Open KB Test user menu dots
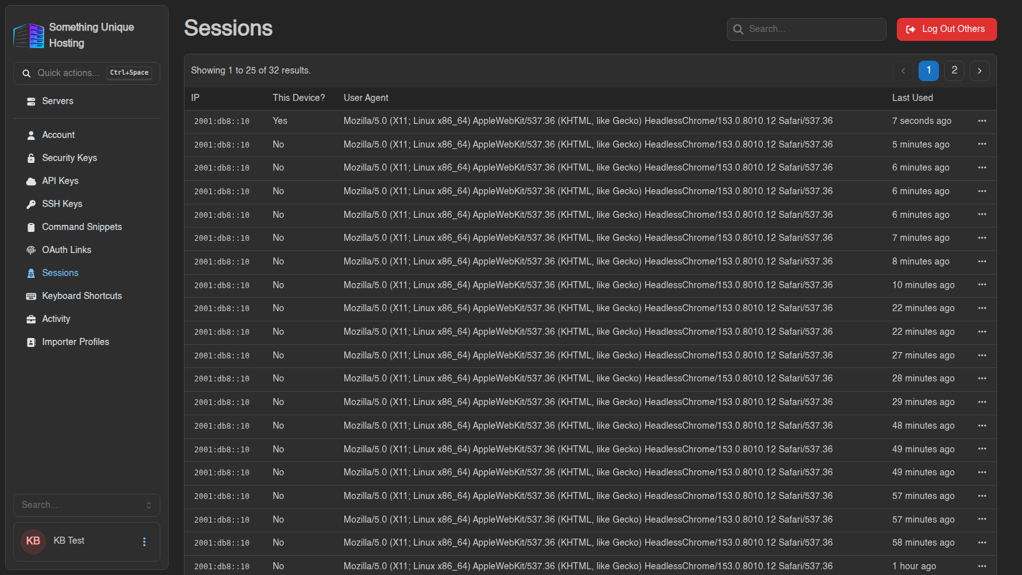The width and height of the screenshot is (1022, 575). 144,542
